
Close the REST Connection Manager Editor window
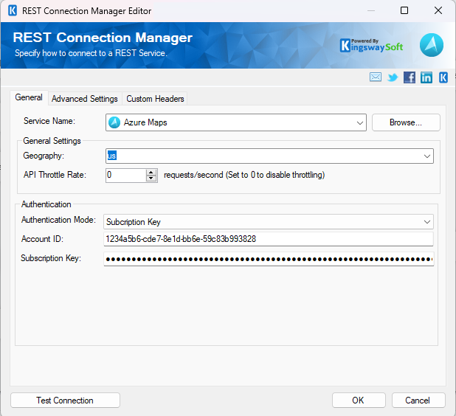tap(438, 11)
